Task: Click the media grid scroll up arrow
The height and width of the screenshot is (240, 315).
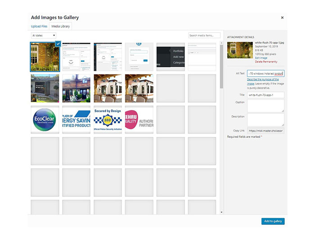Action: point(221,43)
